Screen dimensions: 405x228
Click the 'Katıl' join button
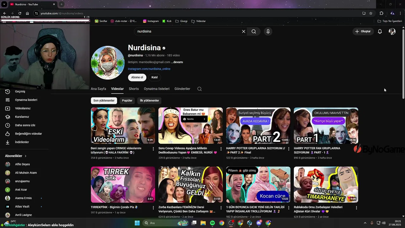154,77
